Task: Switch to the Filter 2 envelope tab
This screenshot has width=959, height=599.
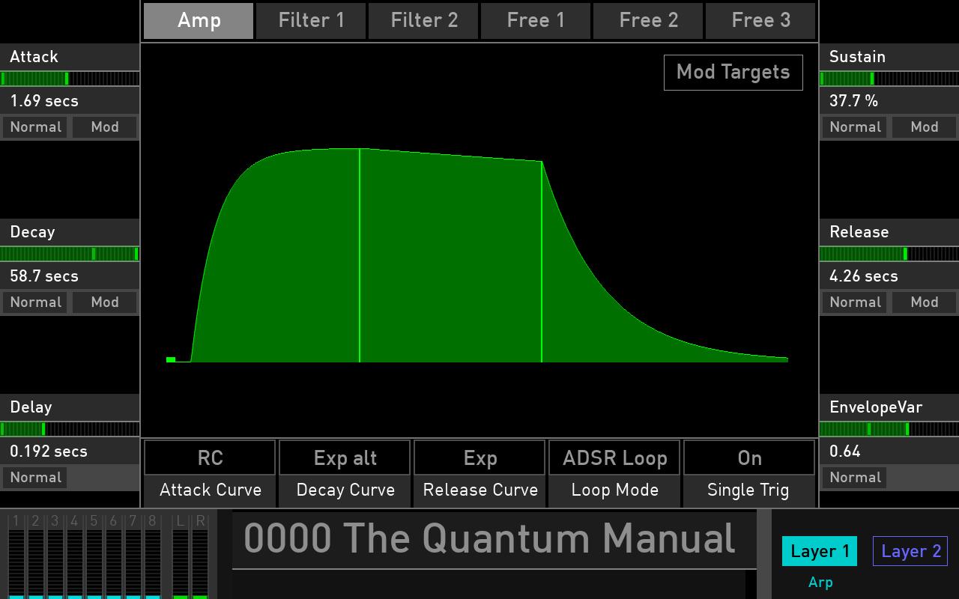Action: [423, 20]
